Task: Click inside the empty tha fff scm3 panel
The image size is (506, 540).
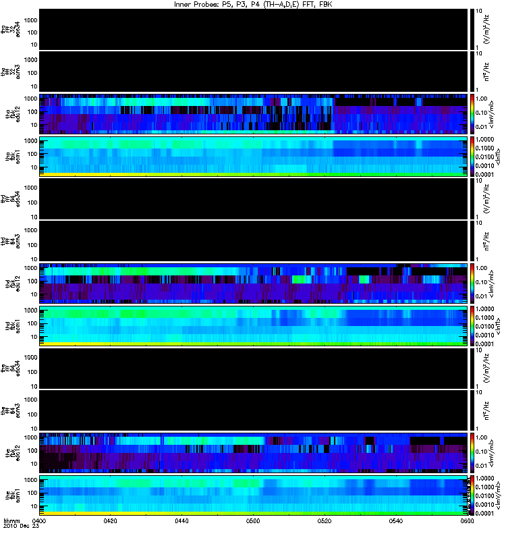Action: click(254, 72)
